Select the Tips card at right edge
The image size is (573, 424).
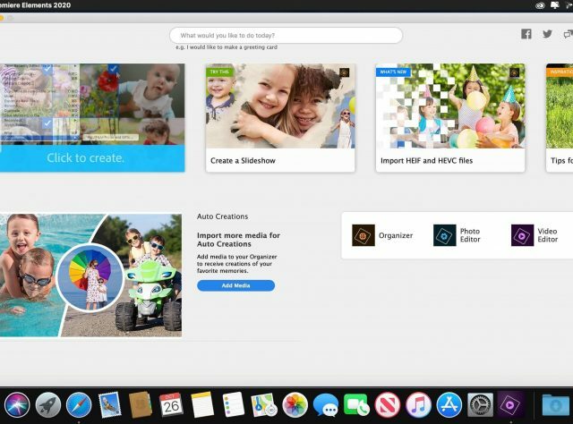pos(560,117)
